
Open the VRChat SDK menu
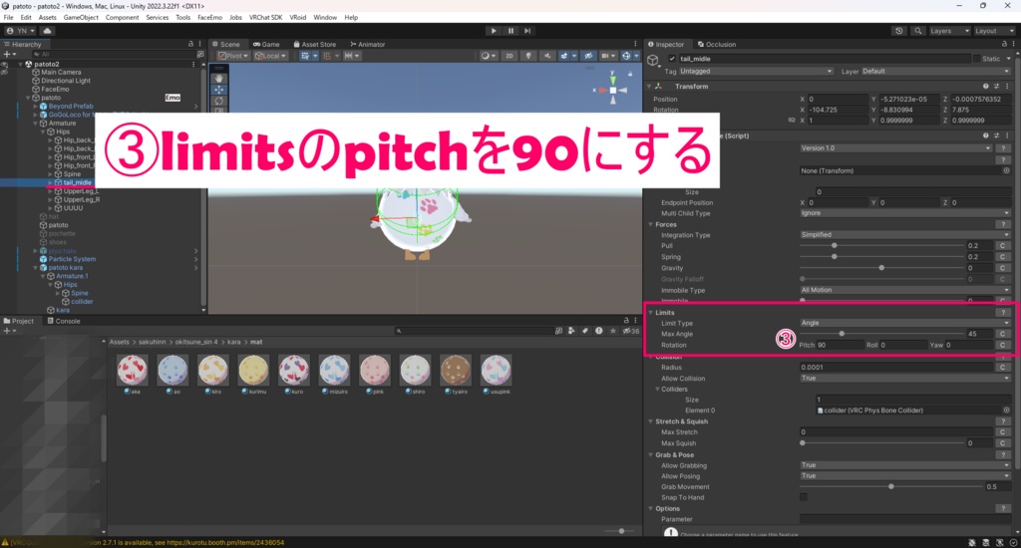click(x=265, y=18)
